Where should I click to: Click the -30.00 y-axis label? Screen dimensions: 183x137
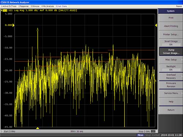coord(8,93)
